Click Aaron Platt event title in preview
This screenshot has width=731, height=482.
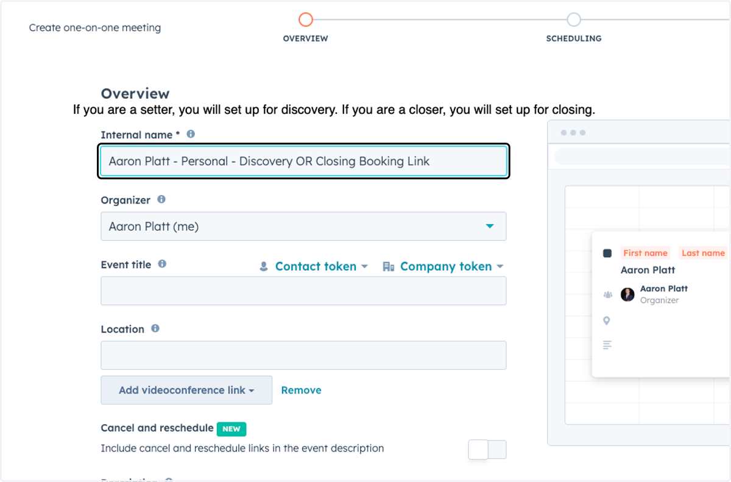point(648,270)
